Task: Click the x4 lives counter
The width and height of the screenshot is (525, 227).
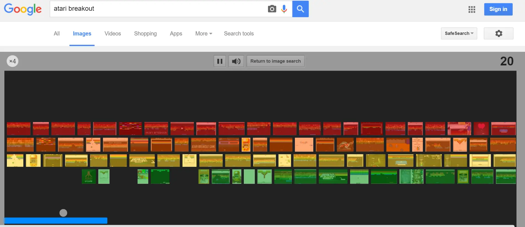Action: pyautogui.click(x=13, y=61)
